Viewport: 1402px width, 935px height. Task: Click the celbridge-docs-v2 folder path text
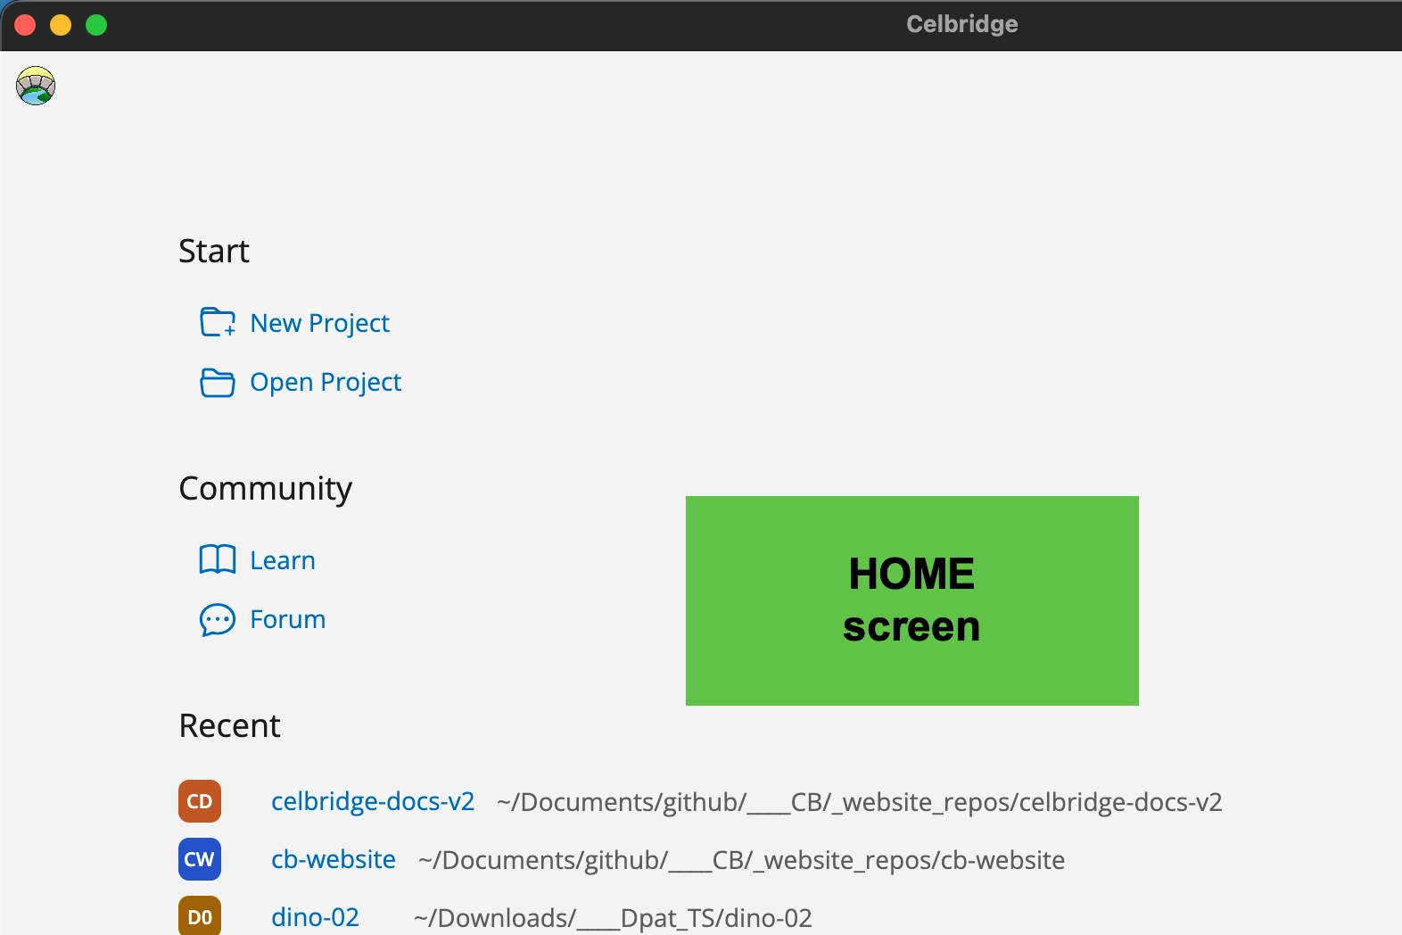tap(860, 802)
